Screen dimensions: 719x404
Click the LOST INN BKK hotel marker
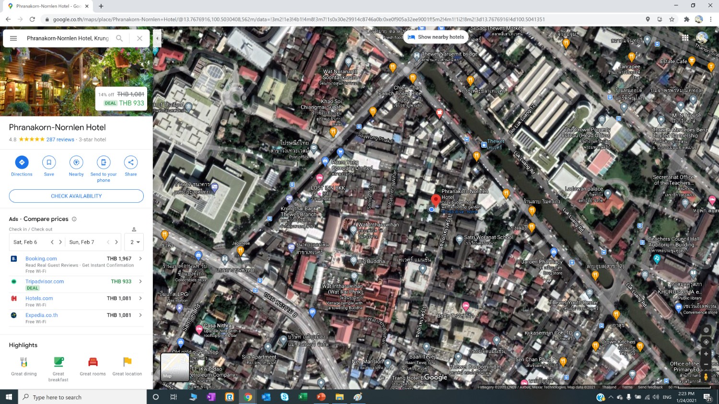[x=320, y=179]
